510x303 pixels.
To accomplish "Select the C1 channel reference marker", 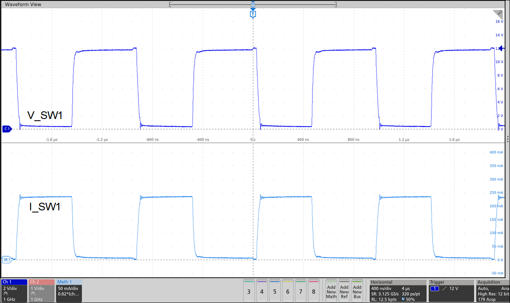I will (6, 129).
